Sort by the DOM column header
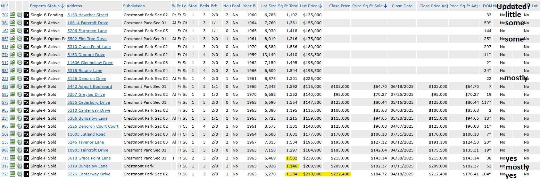 487,6
